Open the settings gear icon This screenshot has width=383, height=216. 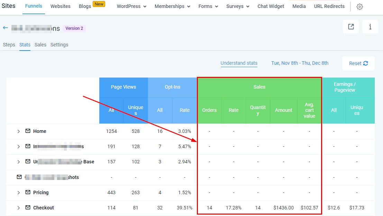pos(359,7)
